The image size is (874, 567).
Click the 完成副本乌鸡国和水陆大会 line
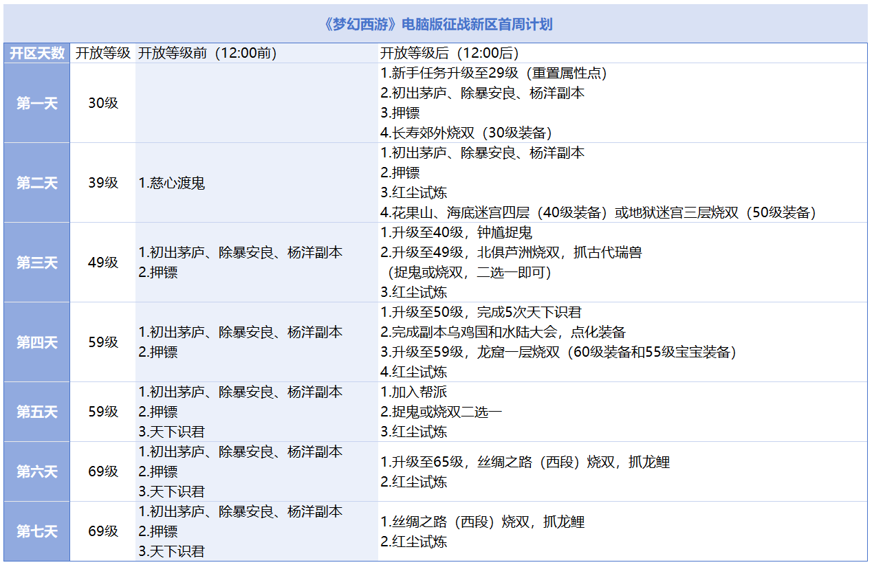(x=503, y=333)
